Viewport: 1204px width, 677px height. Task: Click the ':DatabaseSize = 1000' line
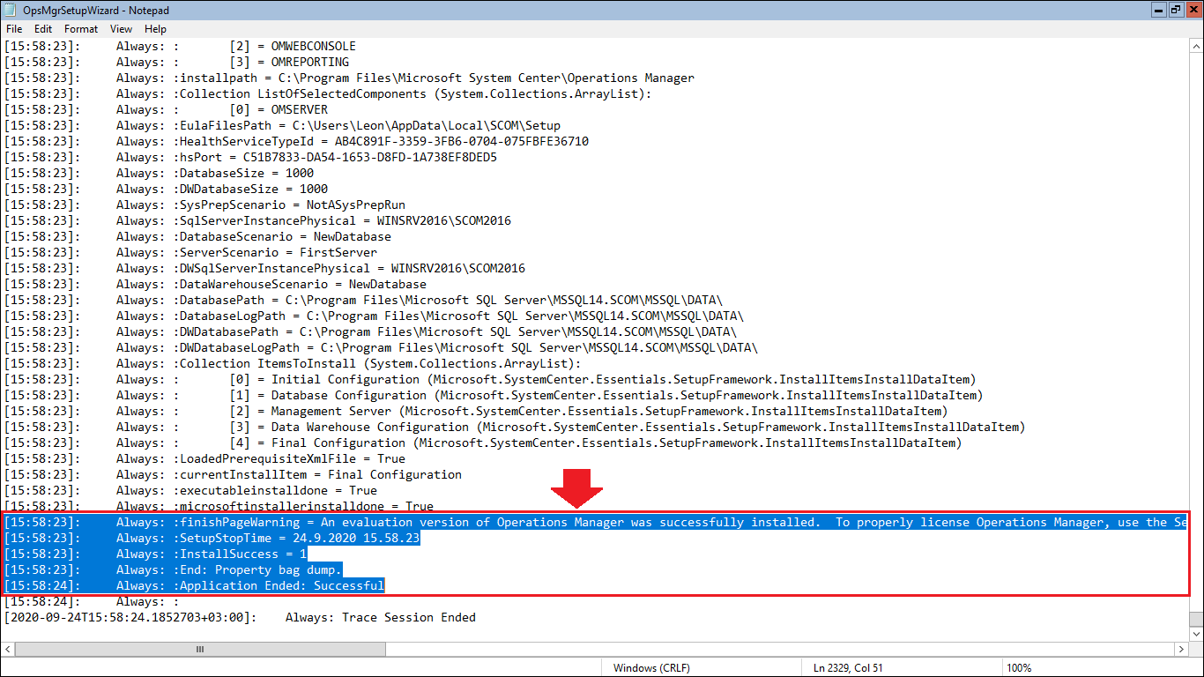tap(159, 173)
